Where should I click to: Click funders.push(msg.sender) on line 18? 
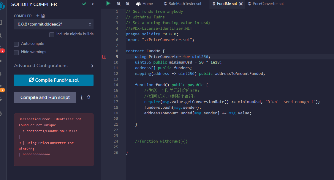click(x=172, y=107)
